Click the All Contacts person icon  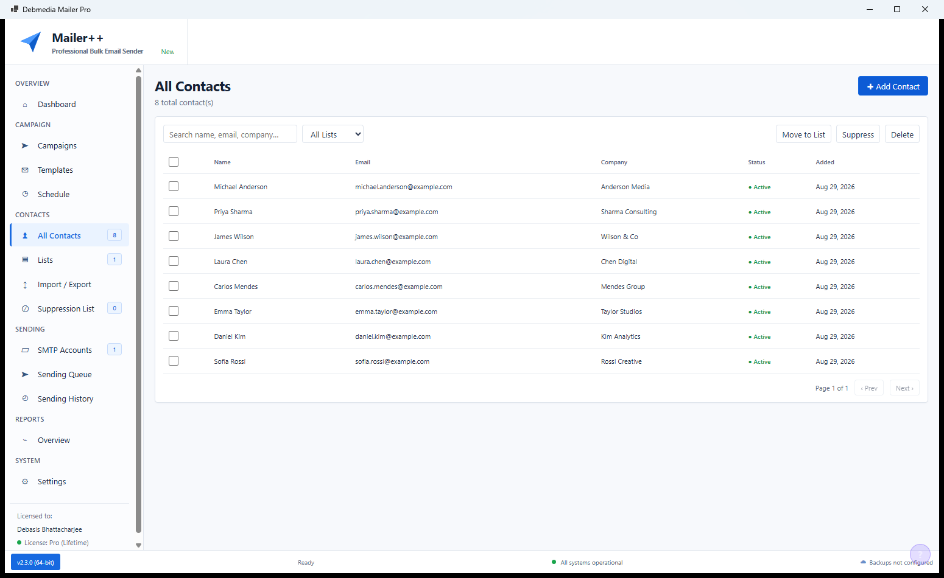click(x=25, y=236)
